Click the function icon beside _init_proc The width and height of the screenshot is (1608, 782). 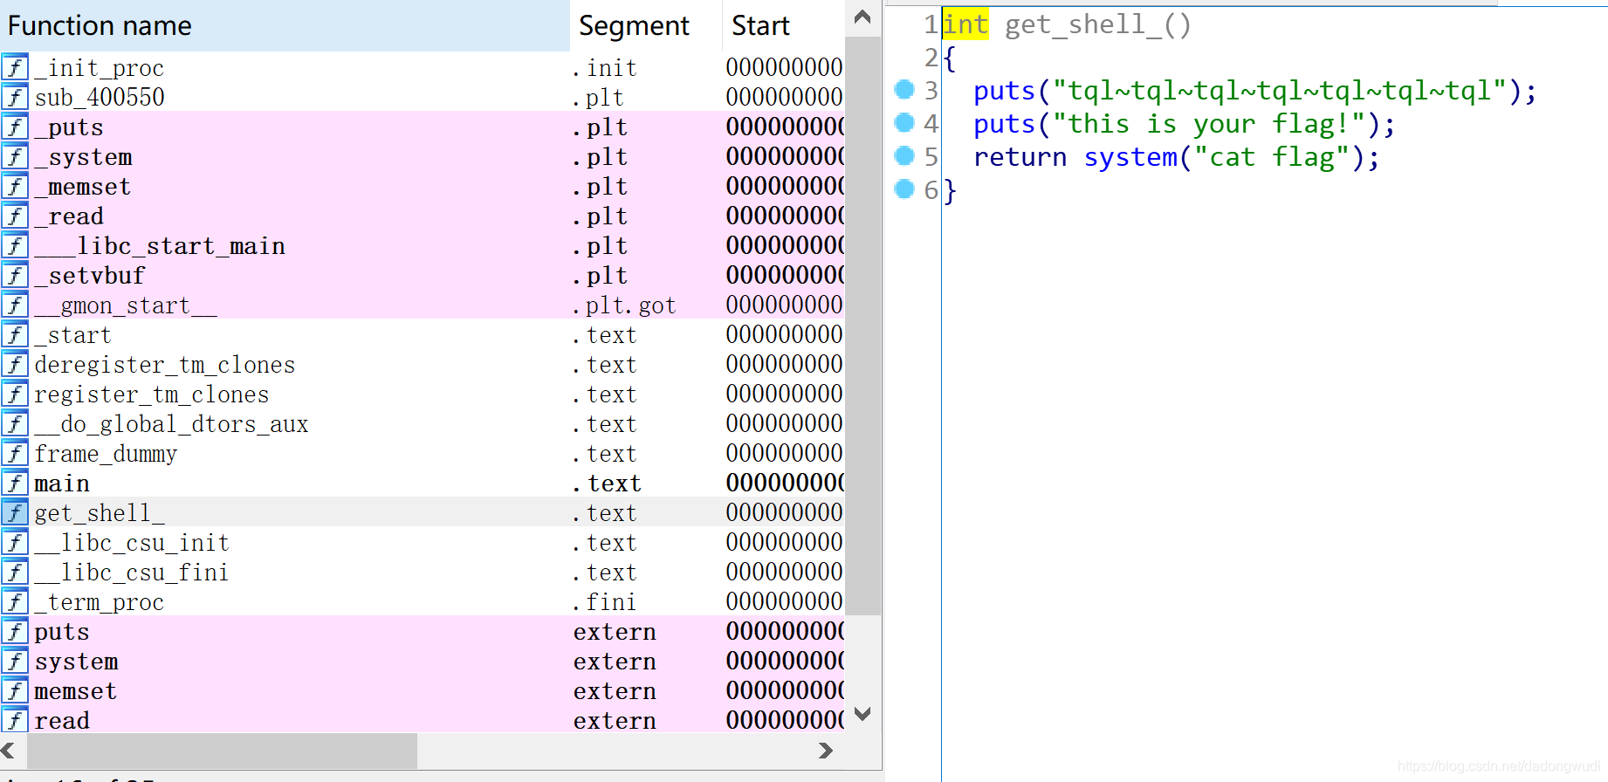click(15, 67)
